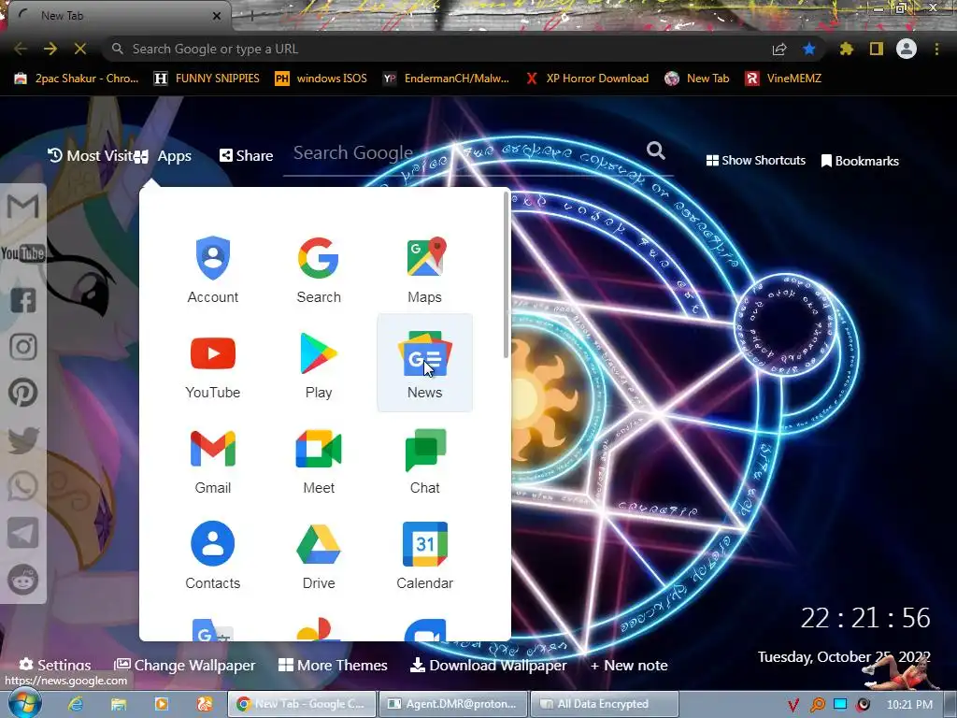
Task: Click Download Wallpaper
Action: (x=488, y=665)
